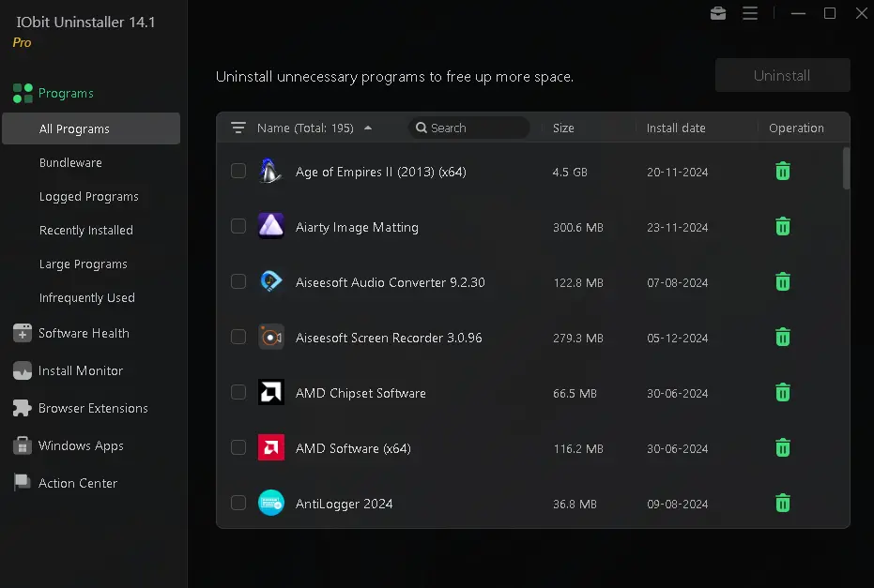Click the filter icon beside Name column

238,128
